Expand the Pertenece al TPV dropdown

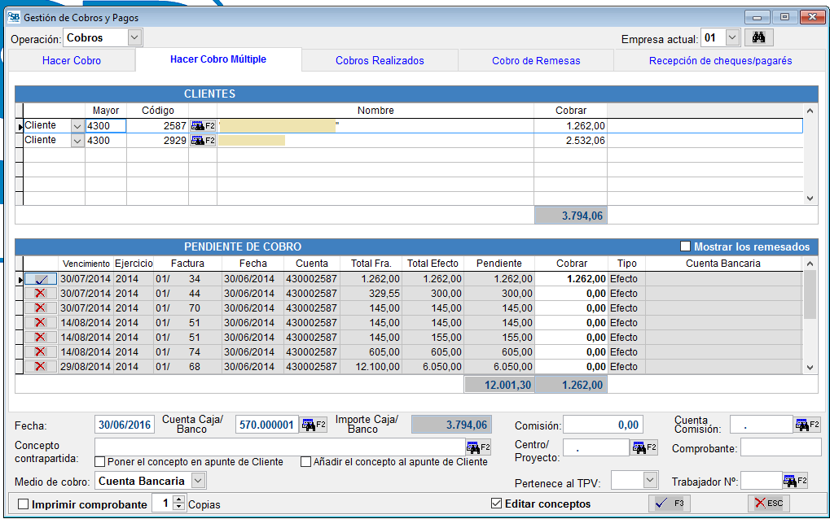(x=650, y=480)
